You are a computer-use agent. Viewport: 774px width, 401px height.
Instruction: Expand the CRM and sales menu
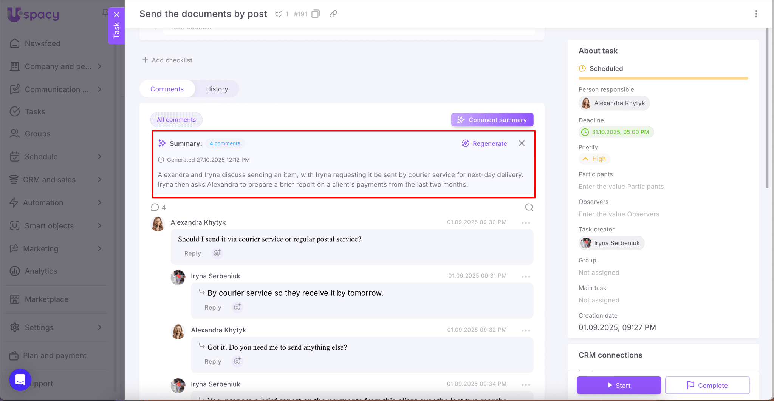[x=56, y=180]
